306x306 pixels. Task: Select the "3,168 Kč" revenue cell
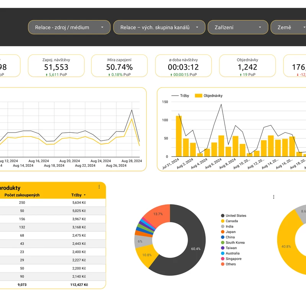pyautogui.click(x=79, y=227)
